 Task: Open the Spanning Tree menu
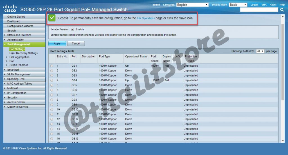tap(24, 79)
